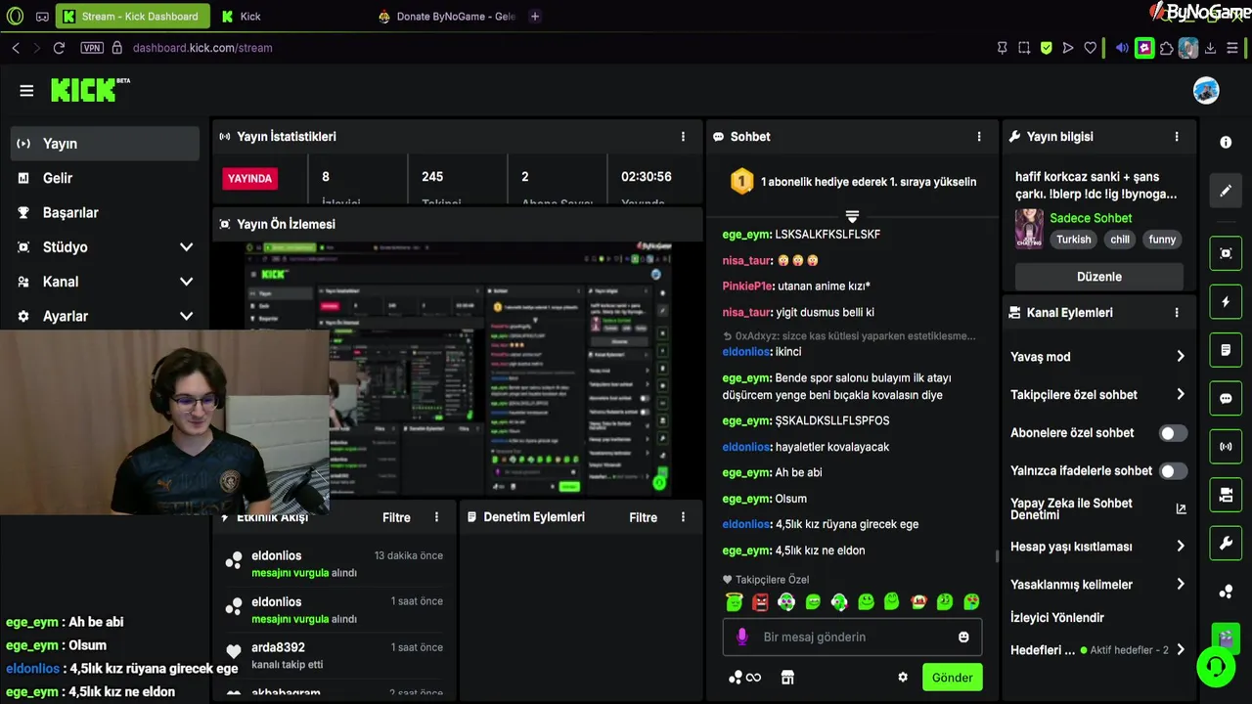The image size is (1252, 704).
Task: Open the hamburger menu next to Kick logo
Action: click(x=26, y=91)
